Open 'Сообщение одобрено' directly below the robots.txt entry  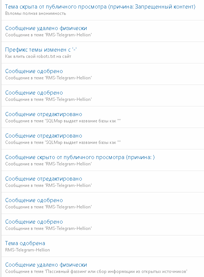point(34,71)
